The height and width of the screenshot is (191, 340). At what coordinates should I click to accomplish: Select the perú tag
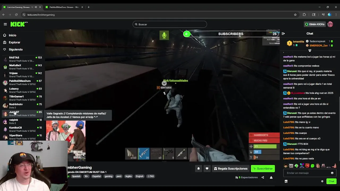coord(119,176)
